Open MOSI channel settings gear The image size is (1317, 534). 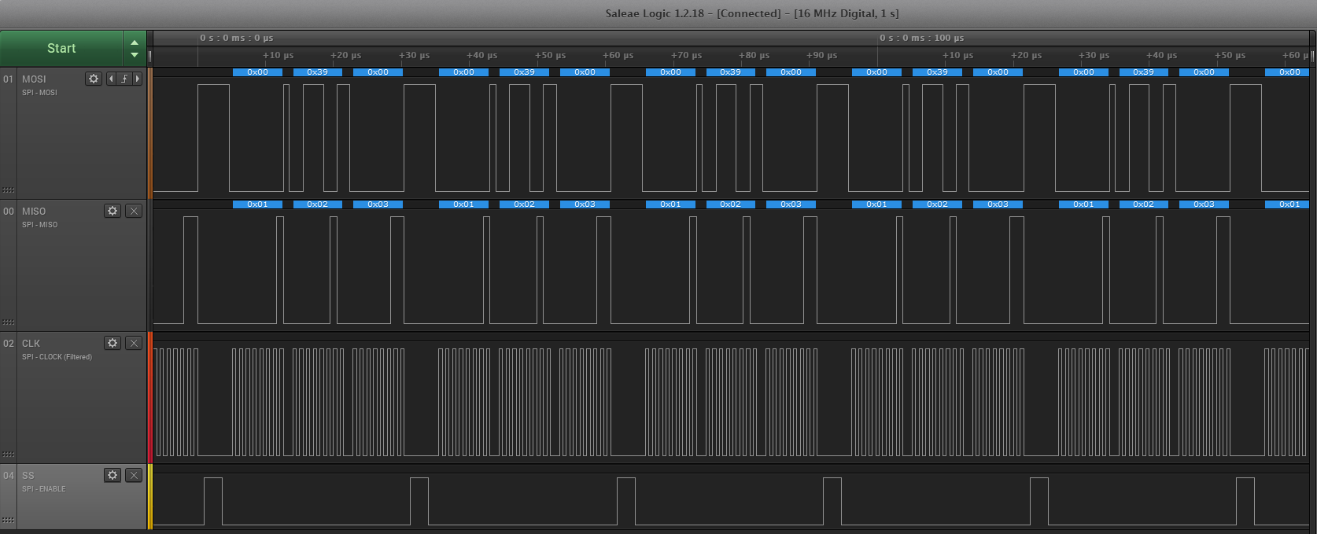click(94, 79)
